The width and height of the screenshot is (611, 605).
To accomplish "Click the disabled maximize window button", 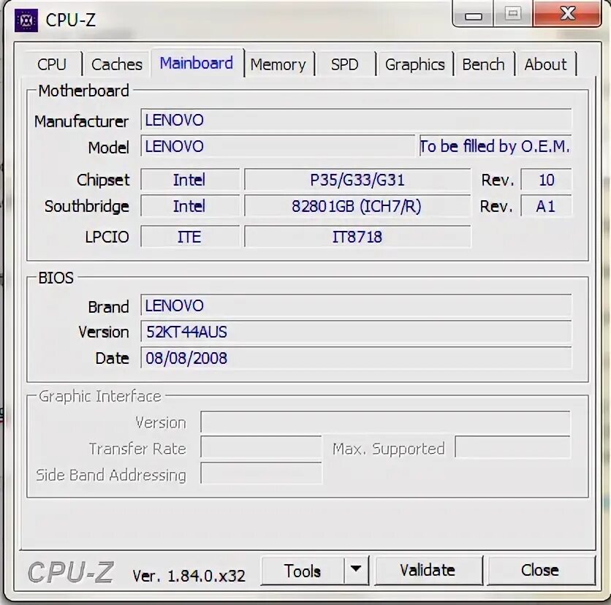I will [x=513, y=14].
